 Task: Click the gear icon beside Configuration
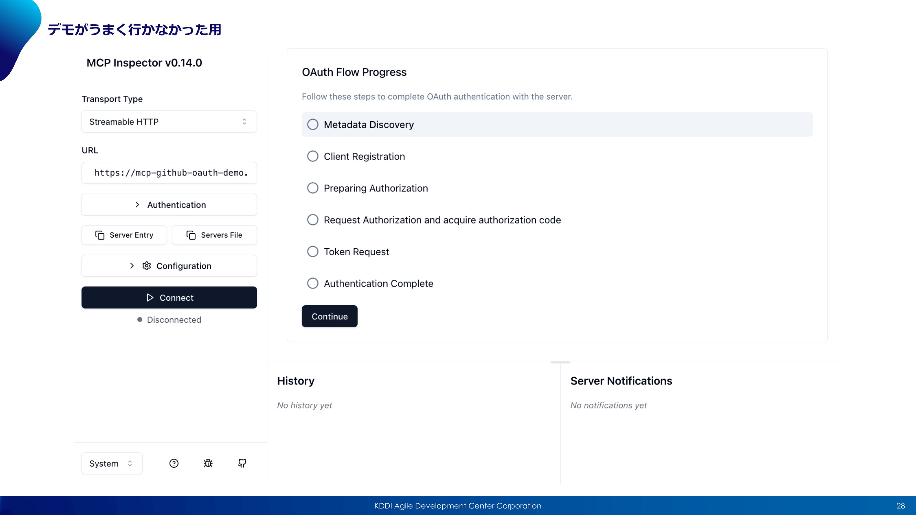click(x=147, y=265)
